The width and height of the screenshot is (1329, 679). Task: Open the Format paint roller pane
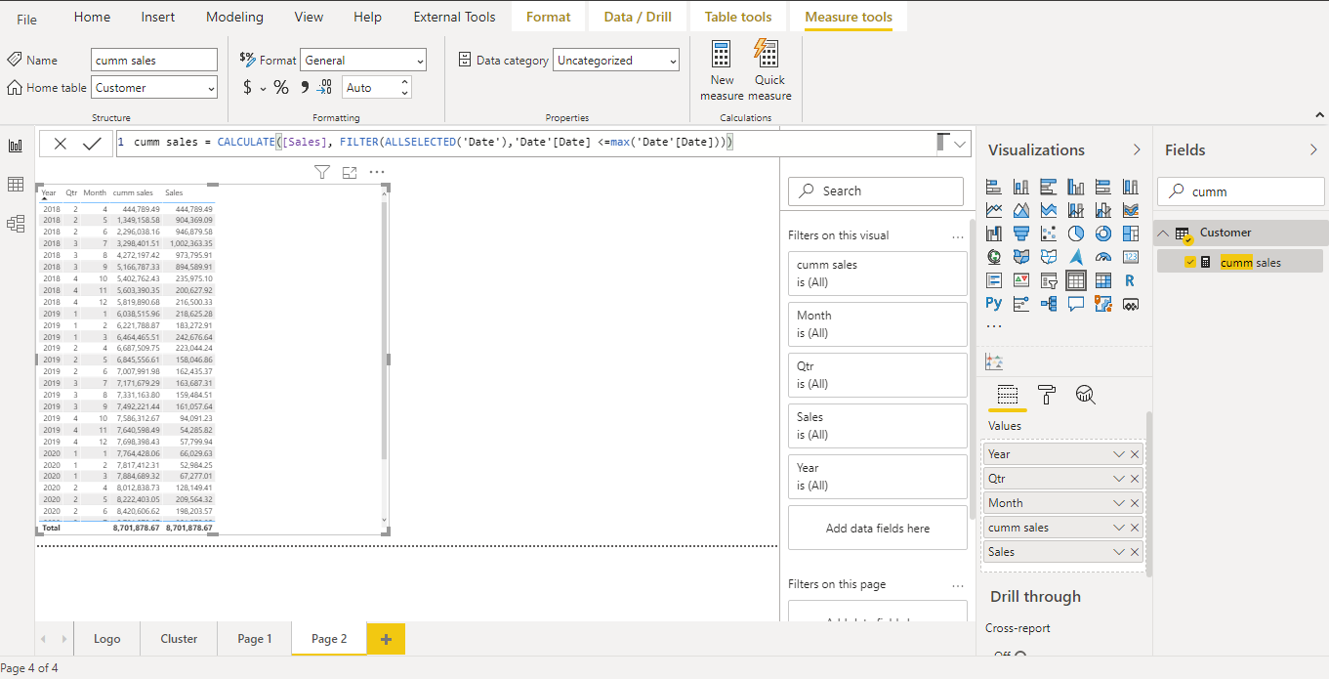1046,395
